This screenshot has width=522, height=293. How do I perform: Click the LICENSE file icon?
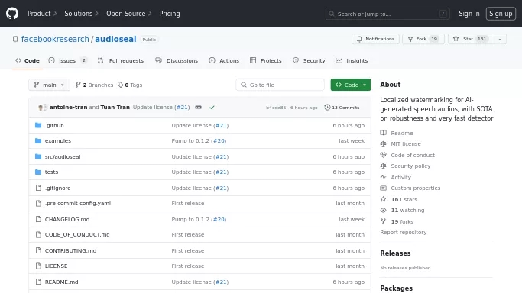38,266
